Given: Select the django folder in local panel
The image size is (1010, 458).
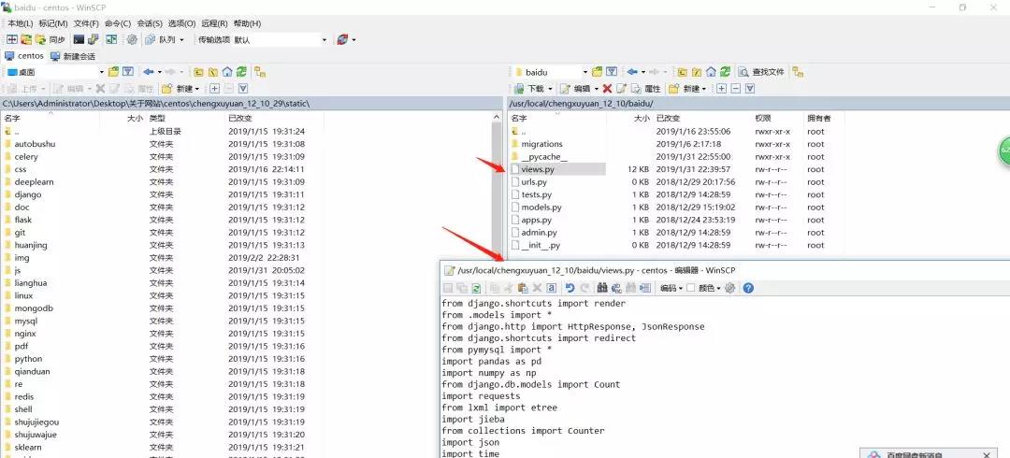Looking at the screenshot, I should (28, 194).
